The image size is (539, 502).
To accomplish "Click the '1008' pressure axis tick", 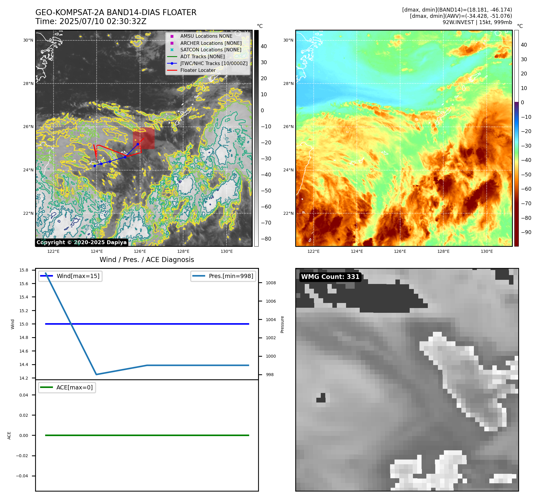I will [271, 283].
